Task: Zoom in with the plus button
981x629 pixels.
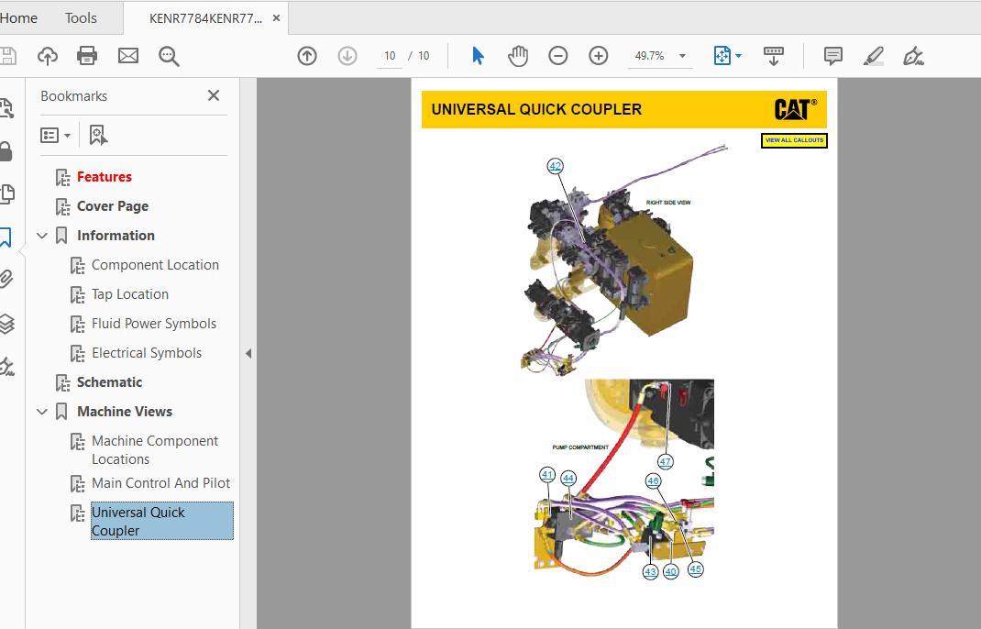Action: point(599,56)
